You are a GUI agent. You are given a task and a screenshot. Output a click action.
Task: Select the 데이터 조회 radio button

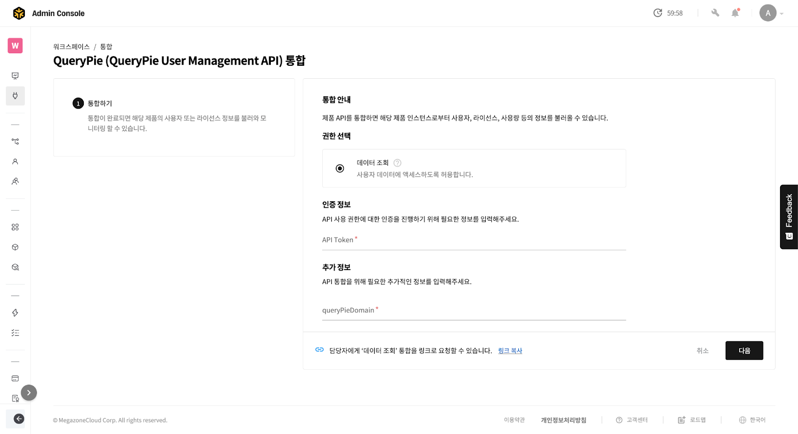point(340,168)
